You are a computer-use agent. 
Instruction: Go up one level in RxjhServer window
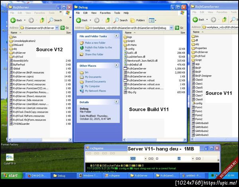tap(42, 20)
